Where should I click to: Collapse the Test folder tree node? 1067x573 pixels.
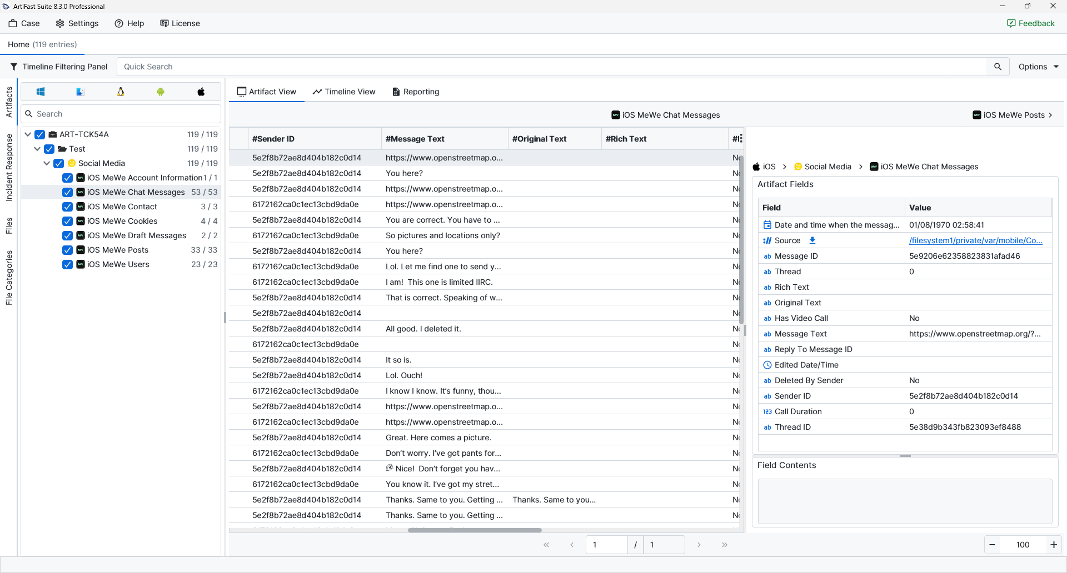37,149
